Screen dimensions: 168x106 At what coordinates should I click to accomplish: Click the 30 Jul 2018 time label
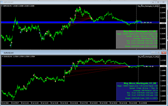pyautogui.click(x=5, y=103)
